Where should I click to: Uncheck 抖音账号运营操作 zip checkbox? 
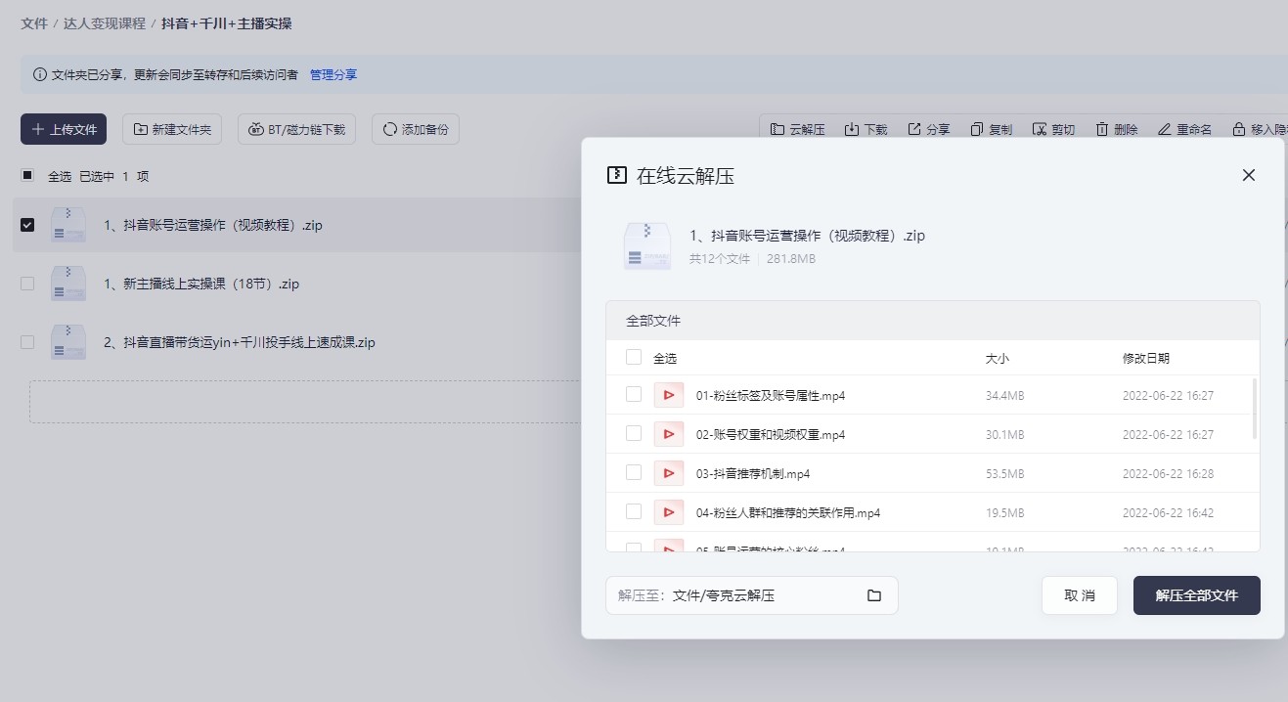27,225
